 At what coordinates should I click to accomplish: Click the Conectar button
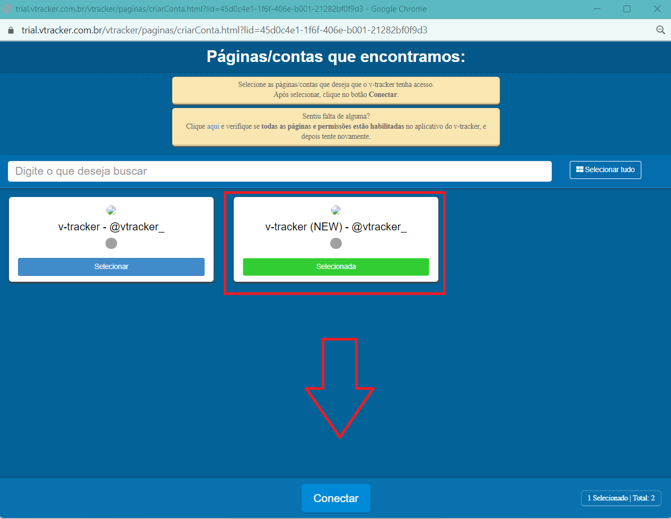[336, 498]
